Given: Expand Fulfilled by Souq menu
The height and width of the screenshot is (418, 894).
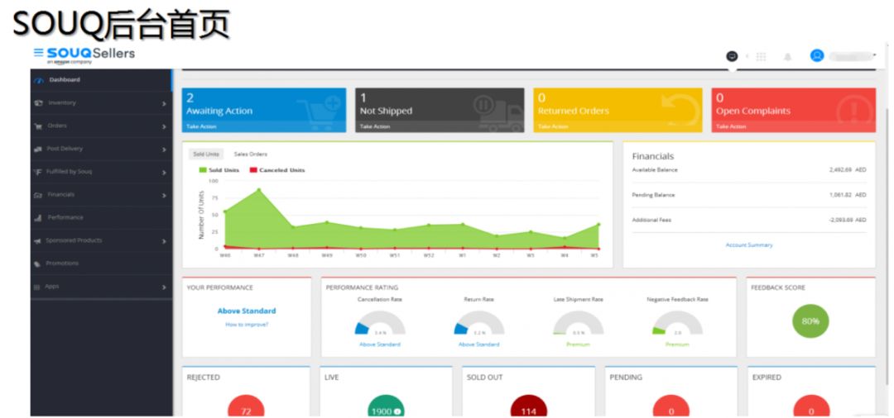Looking at the screenshot, I should click(x=101, y=172).
